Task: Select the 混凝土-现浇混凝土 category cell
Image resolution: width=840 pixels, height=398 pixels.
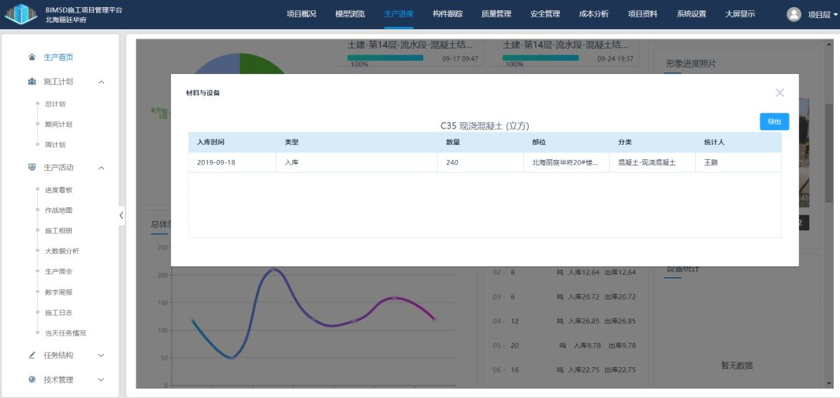Action: click(652, 162)
